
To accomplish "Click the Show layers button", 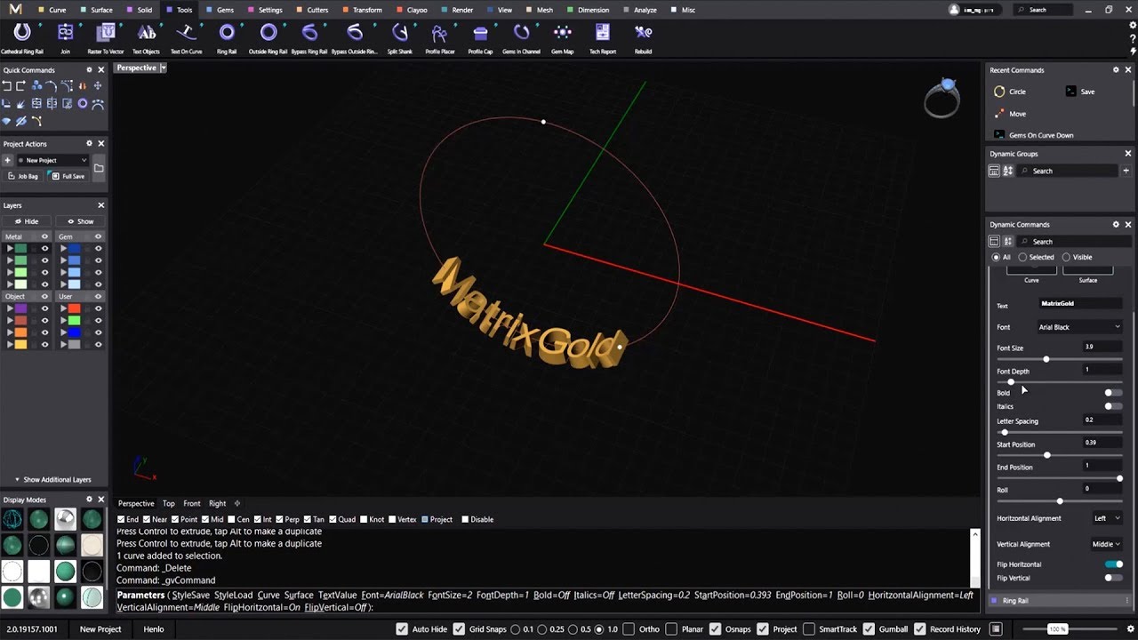I will coord(80,221).
